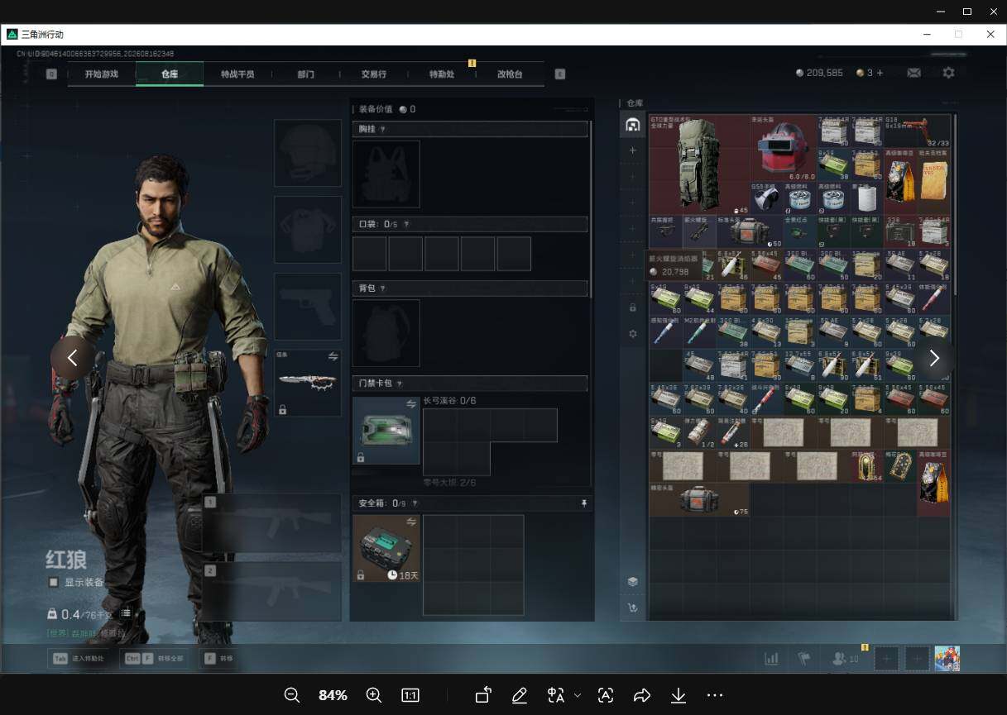1007x715 pixels.
Task: Add a stash expansion with first plus slot
Action: pos(632,150)
